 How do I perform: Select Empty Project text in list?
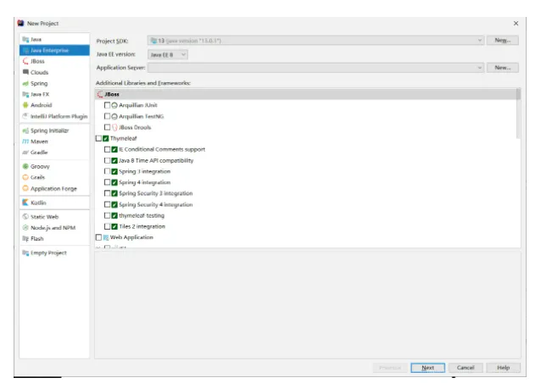48,253
